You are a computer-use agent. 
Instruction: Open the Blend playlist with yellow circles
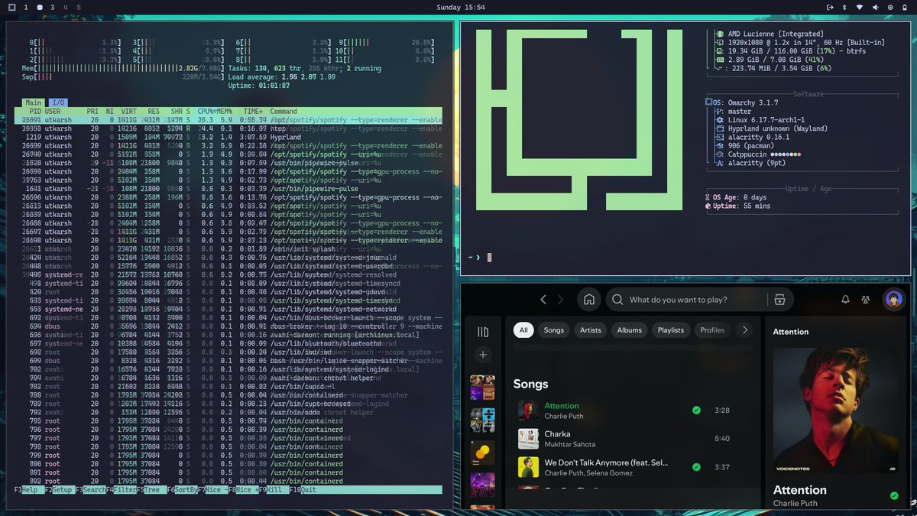pyautogui.click(x=482, y=453)
